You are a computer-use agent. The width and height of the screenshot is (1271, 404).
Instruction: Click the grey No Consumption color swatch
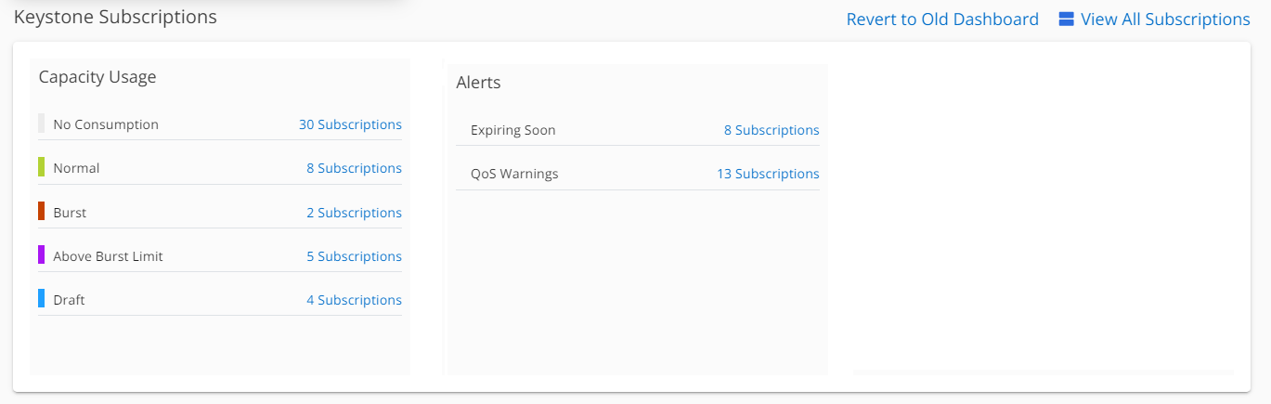tap(42, 124)
